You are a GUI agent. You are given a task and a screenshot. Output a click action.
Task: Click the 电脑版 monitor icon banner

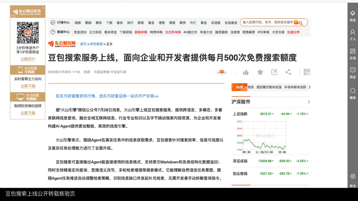coord(28,97)
